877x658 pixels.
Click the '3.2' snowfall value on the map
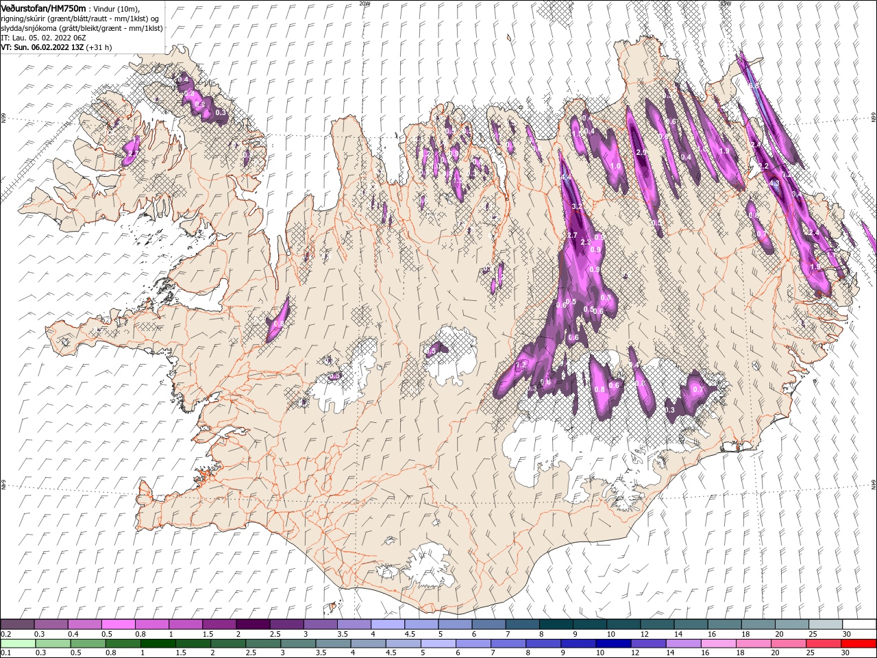(x=577, y=206)
